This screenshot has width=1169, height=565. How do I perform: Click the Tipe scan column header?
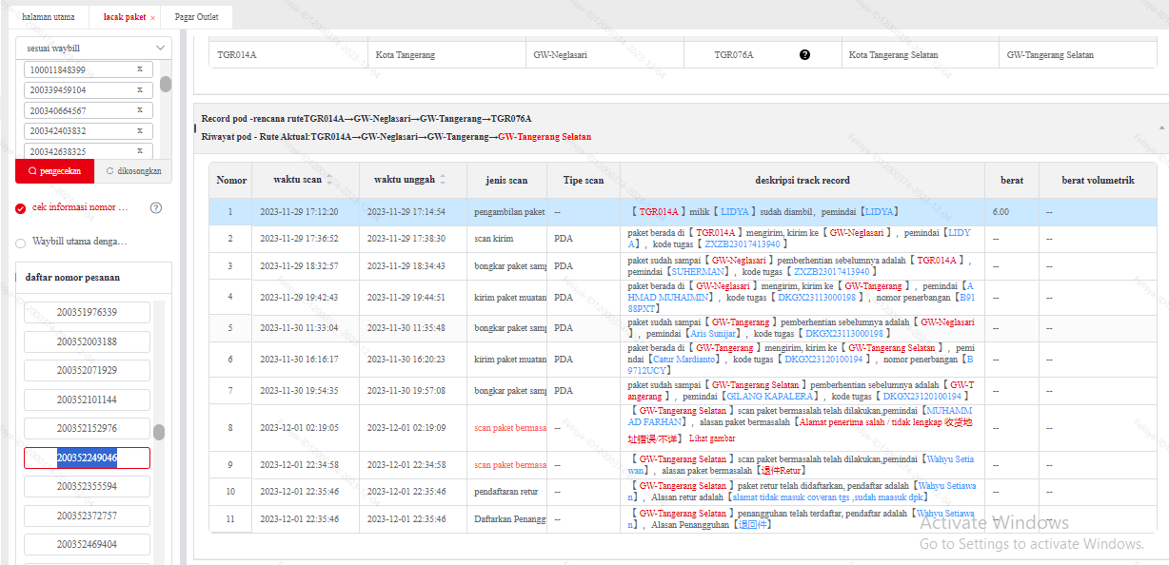584,180
